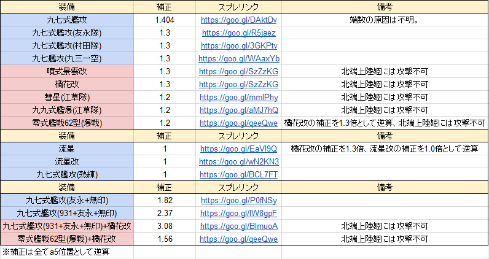Click the goo.gl/3GKPtv link

[238, 45]
